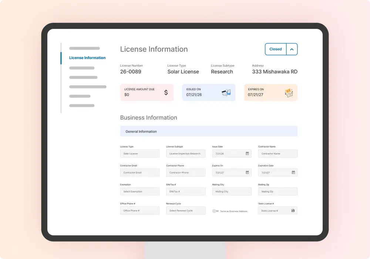Image resolution: width=370 pixels, height=259 pixels.
Task: Click the calendar illustration on Issued On card
Action: (x=226, y=93)
